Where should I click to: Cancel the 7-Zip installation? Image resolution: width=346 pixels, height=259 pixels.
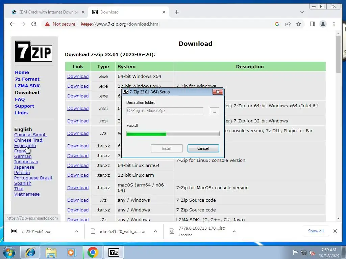click(203, 148)
